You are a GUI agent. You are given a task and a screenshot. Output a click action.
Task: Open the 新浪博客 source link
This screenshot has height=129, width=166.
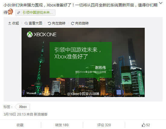click(x=41, y=114)
